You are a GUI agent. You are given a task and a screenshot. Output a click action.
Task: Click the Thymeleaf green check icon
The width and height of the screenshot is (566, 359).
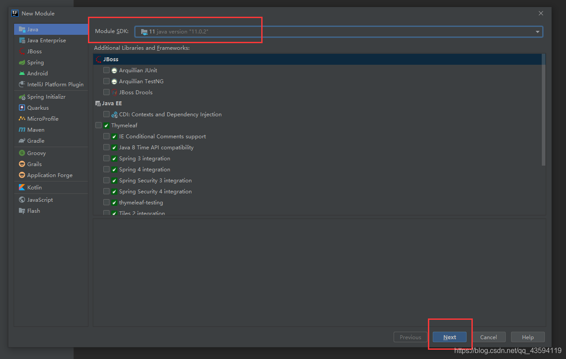106,126
